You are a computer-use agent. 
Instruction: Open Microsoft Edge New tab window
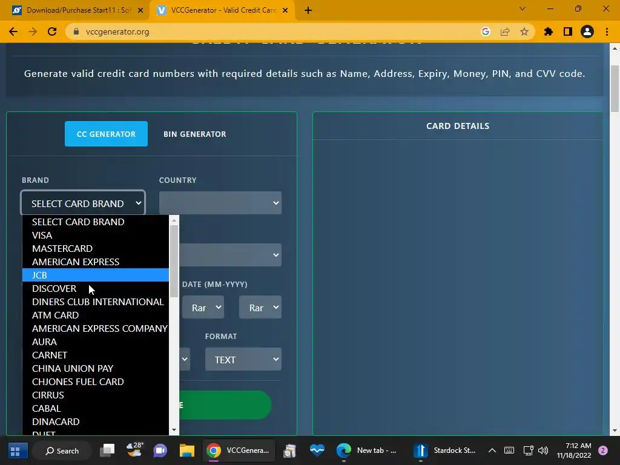pos(366,450)
